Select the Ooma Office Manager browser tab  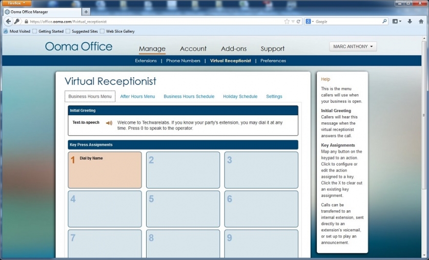[43, 12]
